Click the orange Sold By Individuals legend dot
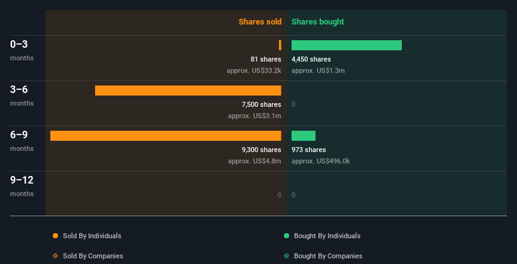 coord(55,236)
